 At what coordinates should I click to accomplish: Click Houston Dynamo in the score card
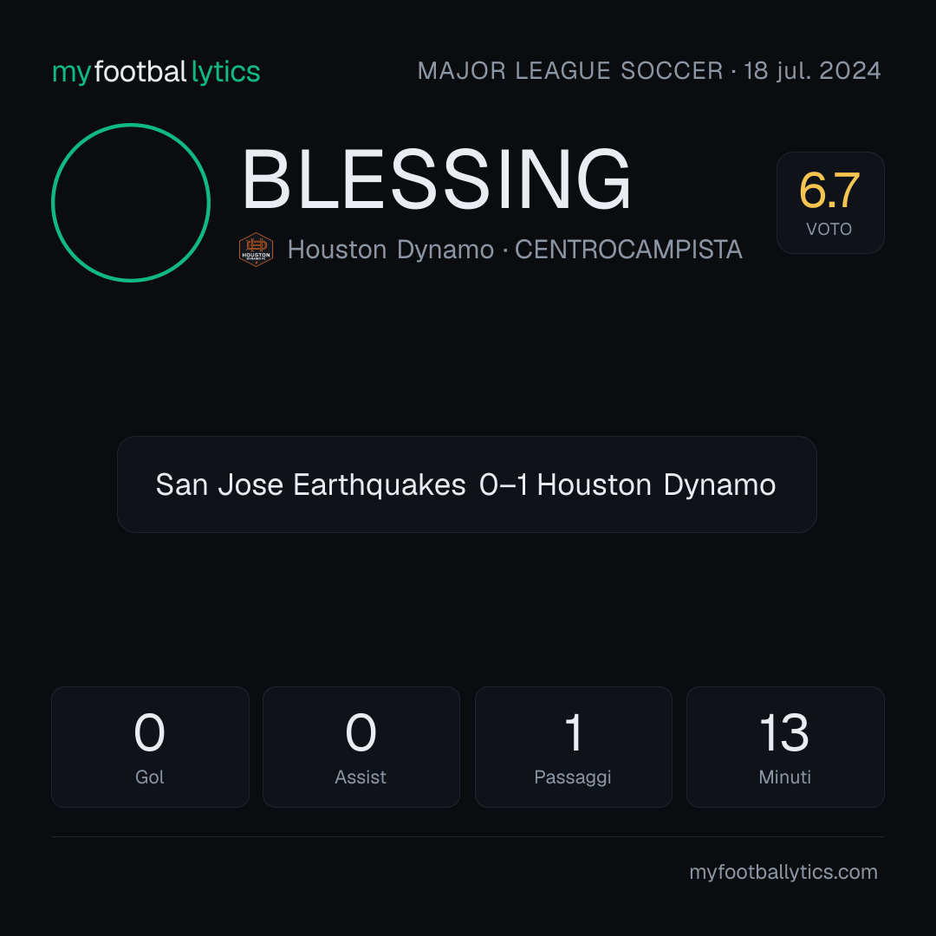tap(656, 484)
